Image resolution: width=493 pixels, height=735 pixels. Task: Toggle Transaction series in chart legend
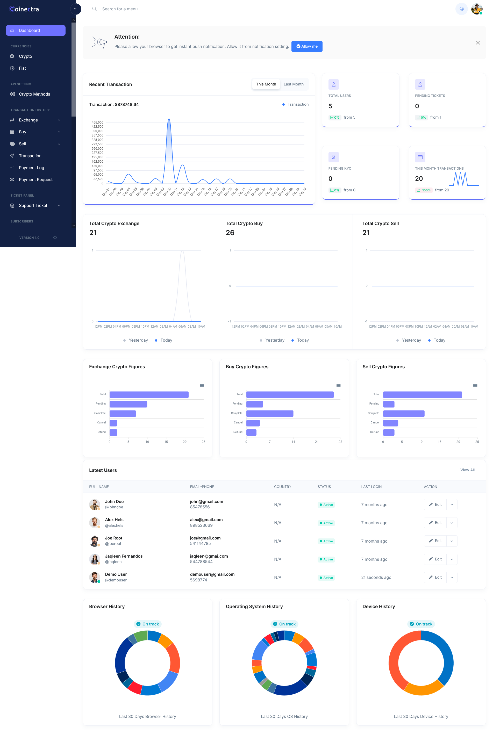[295, 104]
